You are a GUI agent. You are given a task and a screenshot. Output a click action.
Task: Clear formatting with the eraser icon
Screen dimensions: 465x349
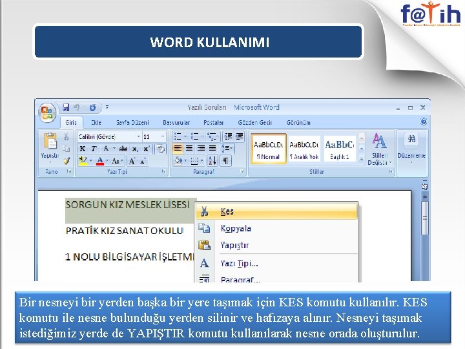[161, 149]
